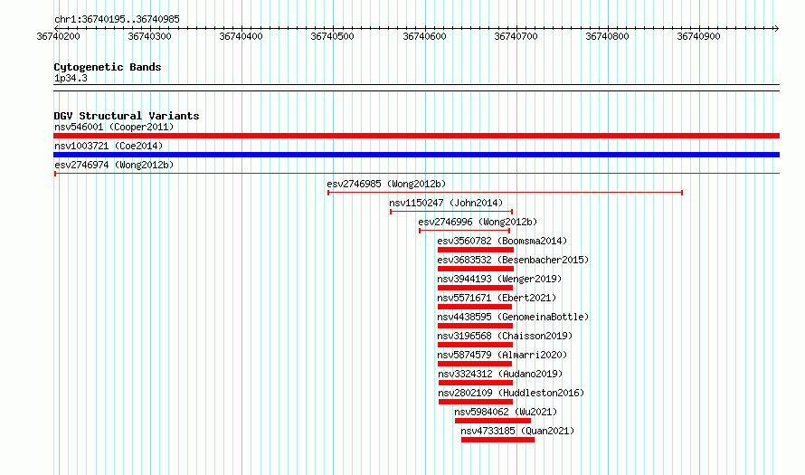Screen dimensions: 805x475
Task: Select red bar under esv3683532 (Besenbacher2015)
Action: (x=476, y=269)
